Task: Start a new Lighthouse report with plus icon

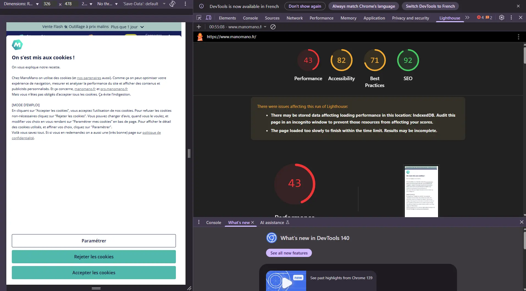Action: click(x=199, y=27)
